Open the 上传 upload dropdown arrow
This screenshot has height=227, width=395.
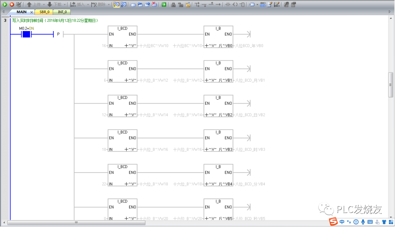click(44, 4)
